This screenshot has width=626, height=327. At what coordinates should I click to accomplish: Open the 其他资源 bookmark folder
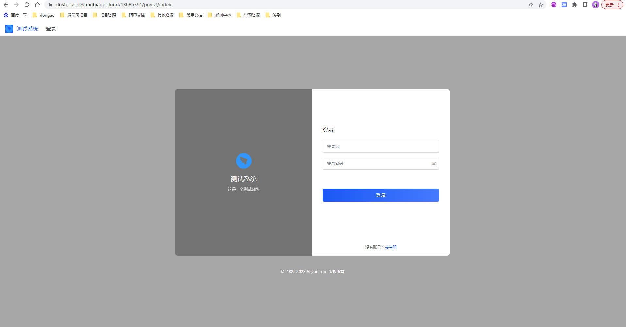click(x=162, y=15)
